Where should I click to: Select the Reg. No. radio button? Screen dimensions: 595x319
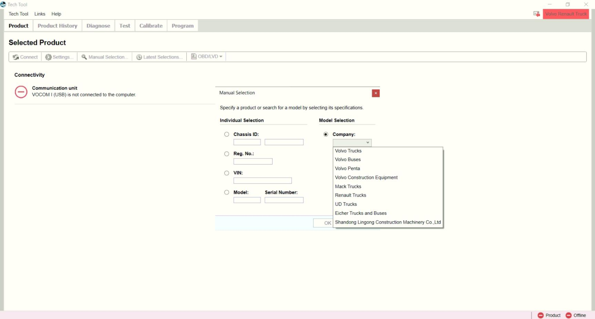point(226,154)
